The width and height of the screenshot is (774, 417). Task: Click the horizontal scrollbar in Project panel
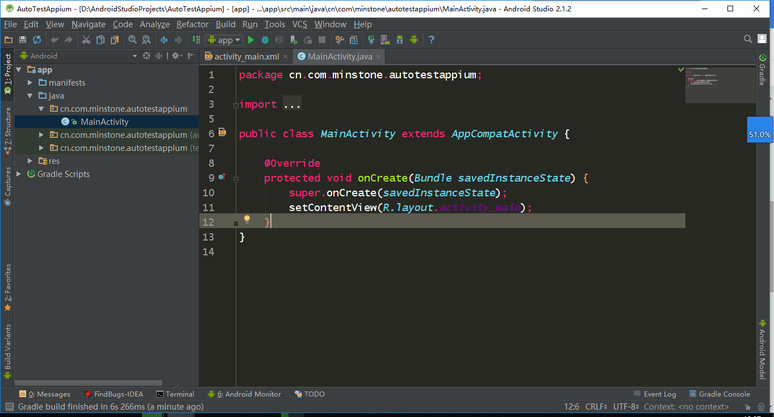(89, 383)
